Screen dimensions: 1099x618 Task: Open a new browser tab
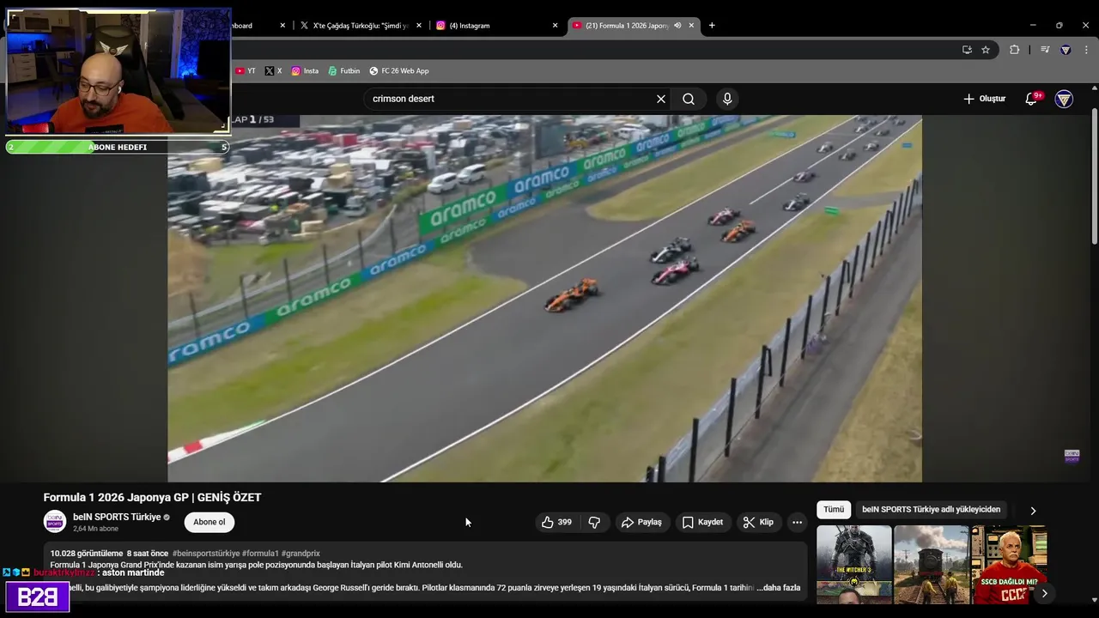pyautogui.click(x=712, y=26)
